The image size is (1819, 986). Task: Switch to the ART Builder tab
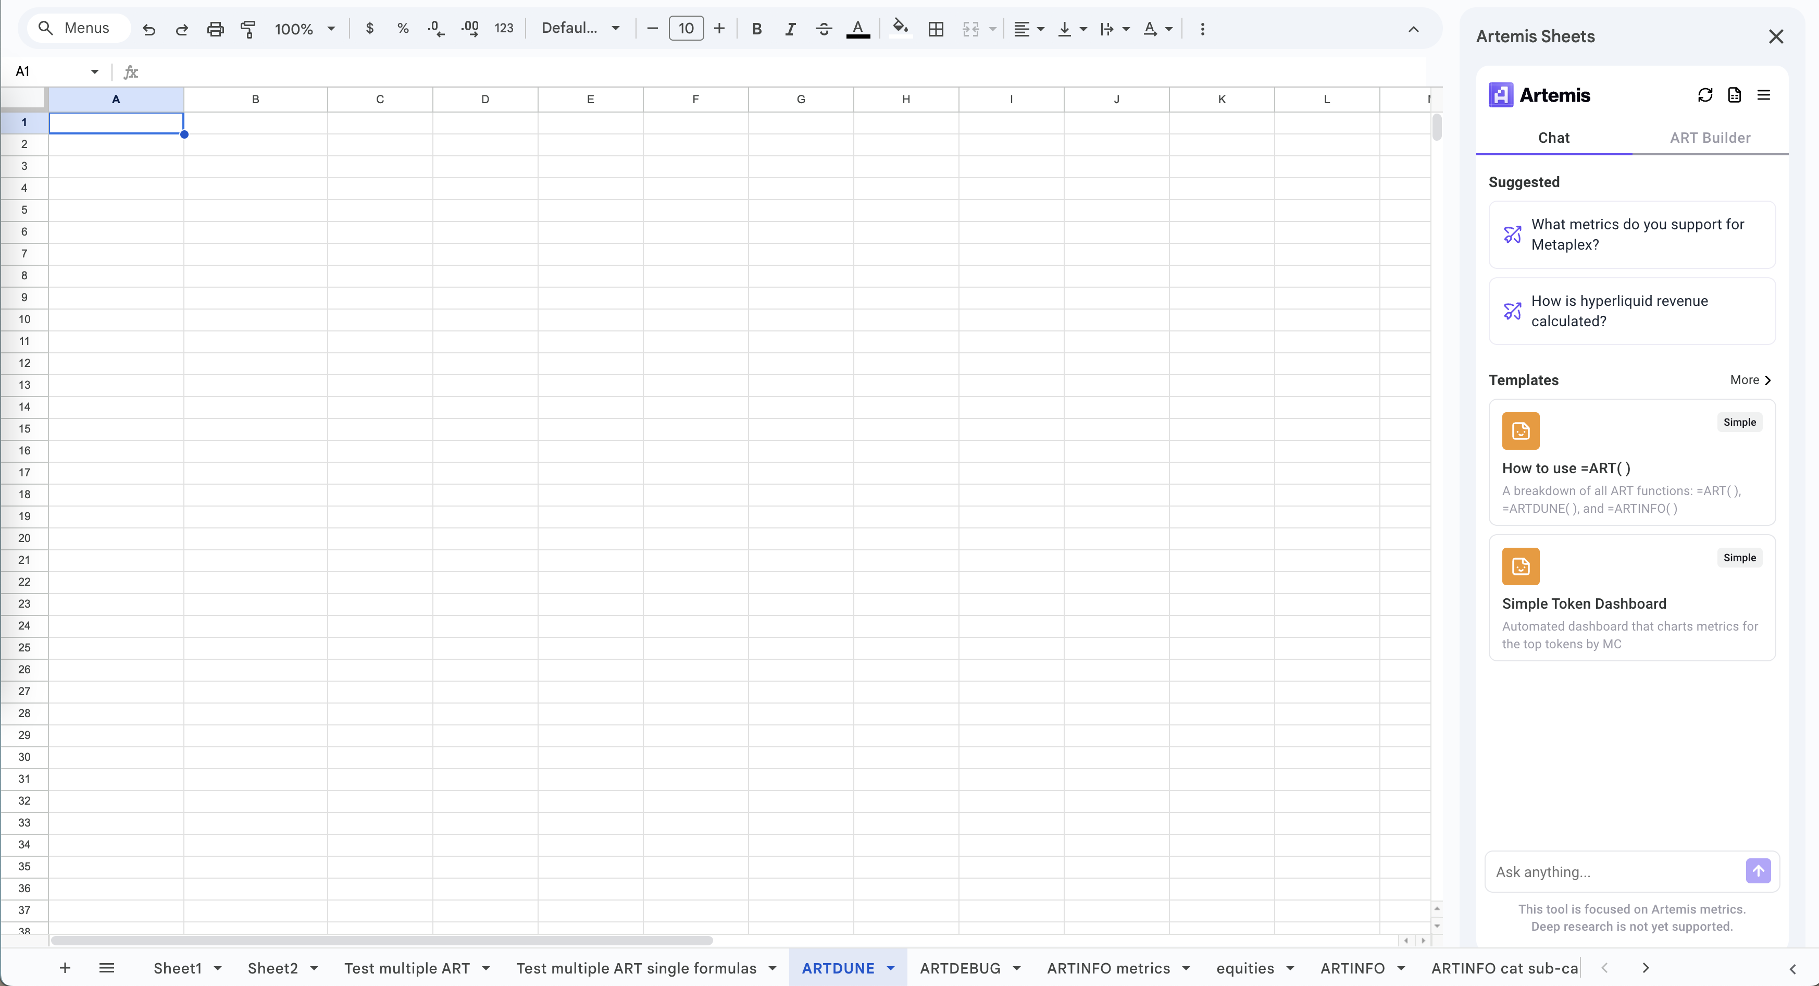pyautogui.click(x=1710, y=138)
